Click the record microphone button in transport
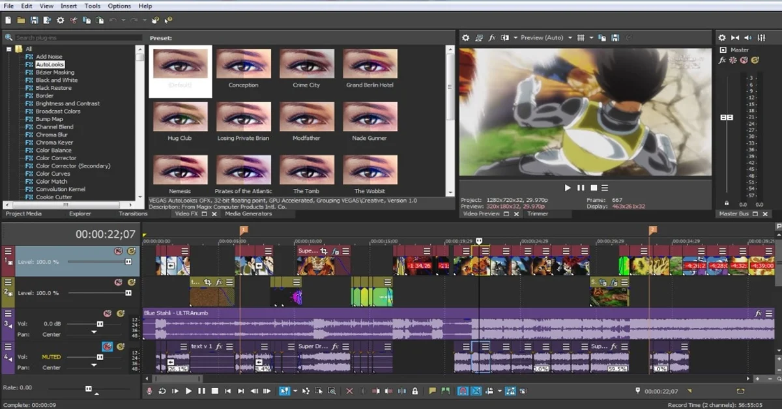Image resolution: width=782 pixels, height=409 pixels. tap(149, 391)
